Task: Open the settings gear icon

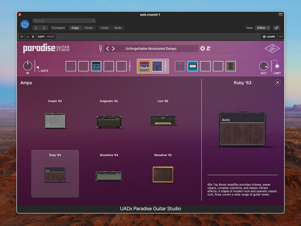Action: tap(203, 49)
